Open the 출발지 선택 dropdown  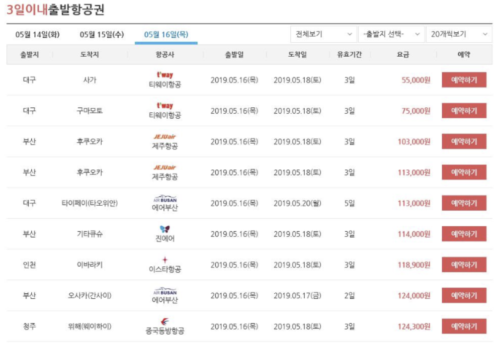391,34
